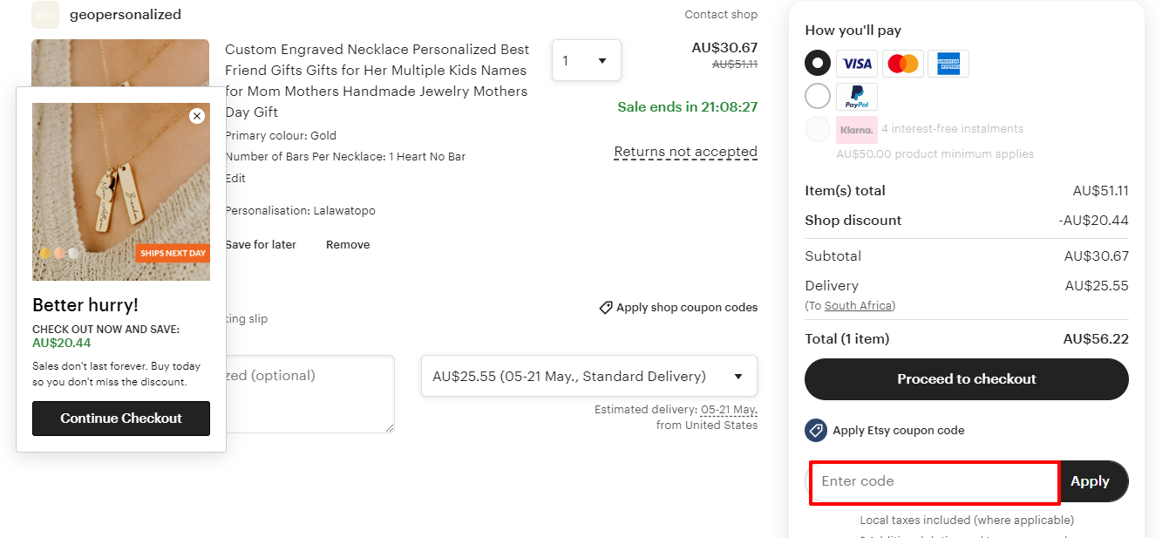Click the PayPal logo icon
The height and width of the screenshot is (538, 1176).
(x=857, y=97)
